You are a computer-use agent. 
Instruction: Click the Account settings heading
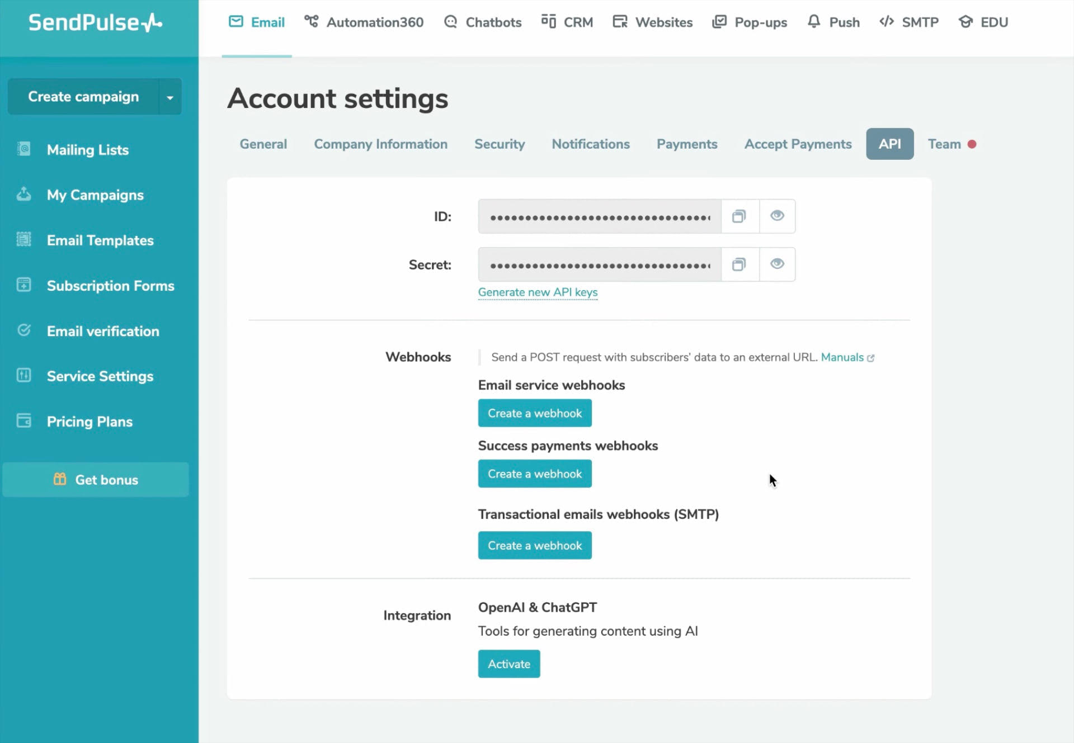click(x=338, y=98)
